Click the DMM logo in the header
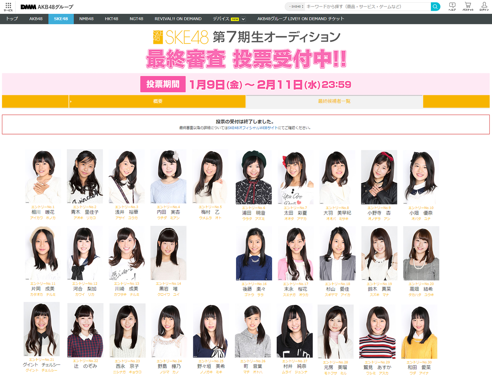Image resolution: width=492 pixels, height=389 pixels. (28, 7)
